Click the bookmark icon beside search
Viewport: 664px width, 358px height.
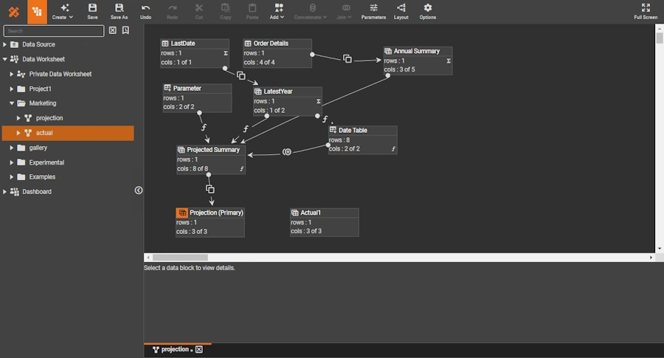(125, 31)
